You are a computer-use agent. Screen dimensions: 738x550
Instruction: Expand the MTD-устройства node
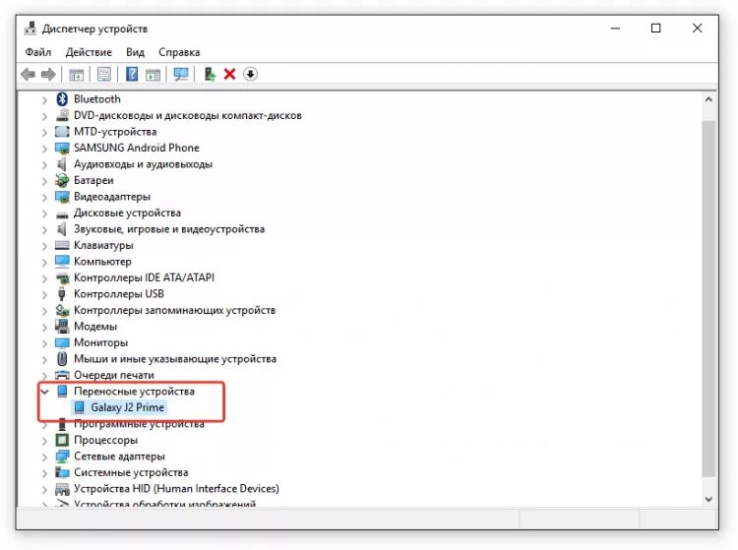(x=44, y=132)
